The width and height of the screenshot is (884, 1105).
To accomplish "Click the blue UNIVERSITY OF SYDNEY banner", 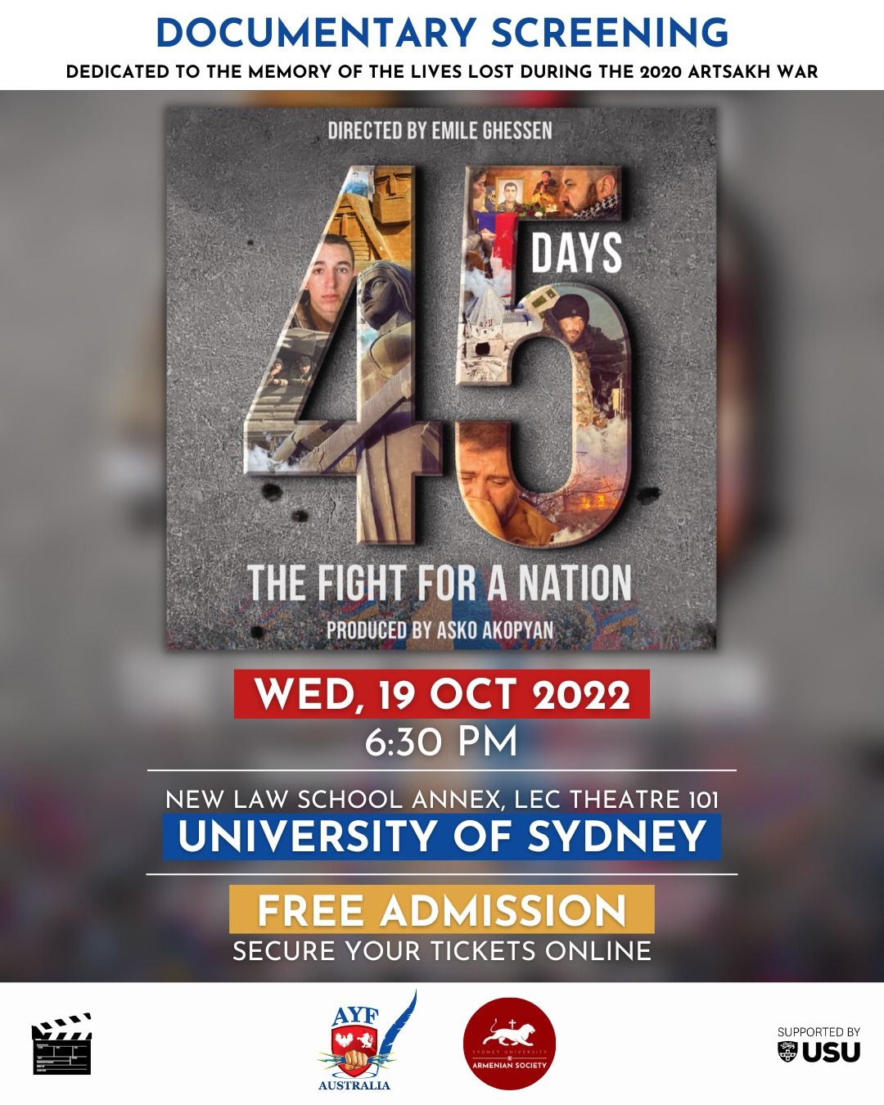I will tap(442, 837).
